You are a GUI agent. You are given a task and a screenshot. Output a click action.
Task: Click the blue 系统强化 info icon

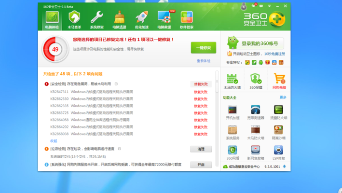(46, 165)
